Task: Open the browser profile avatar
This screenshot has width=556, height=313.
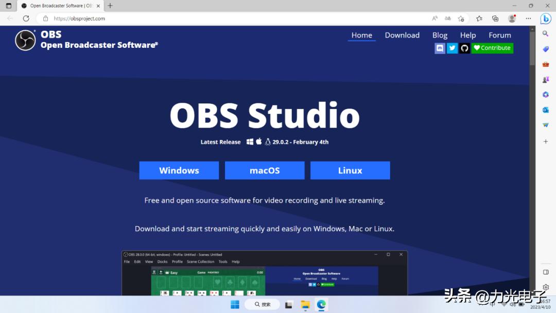Action: tap(512, 19)
